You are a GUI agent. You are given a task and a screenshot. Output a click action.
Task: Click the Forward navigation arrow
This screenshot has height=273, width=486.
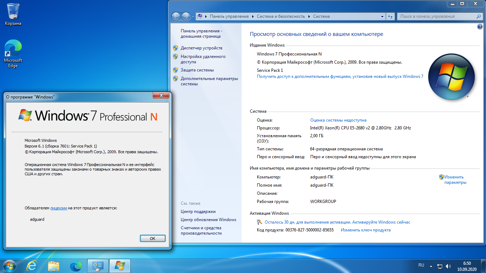pyautogui.click(x=186, y=16)
